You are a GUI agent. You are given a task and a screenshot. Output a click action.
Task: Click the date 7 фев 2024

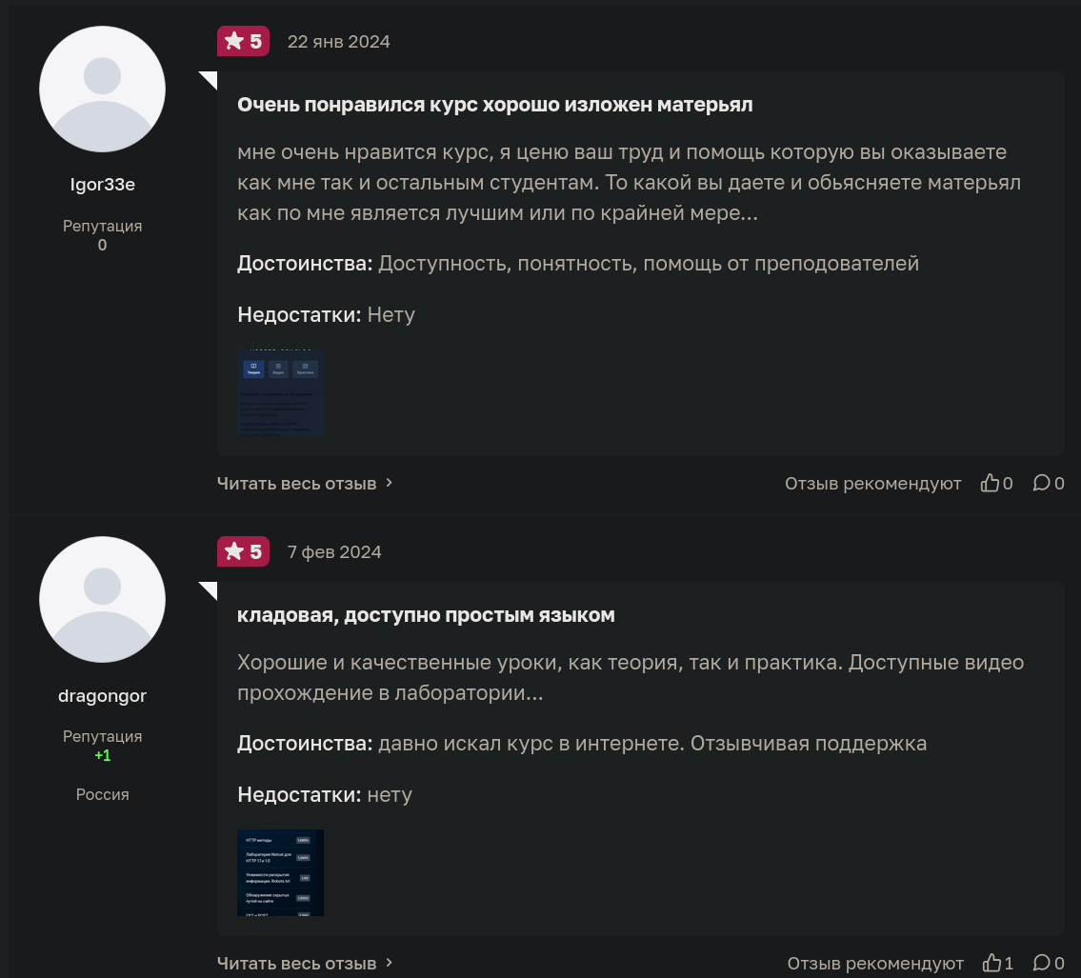coord(334,552)
